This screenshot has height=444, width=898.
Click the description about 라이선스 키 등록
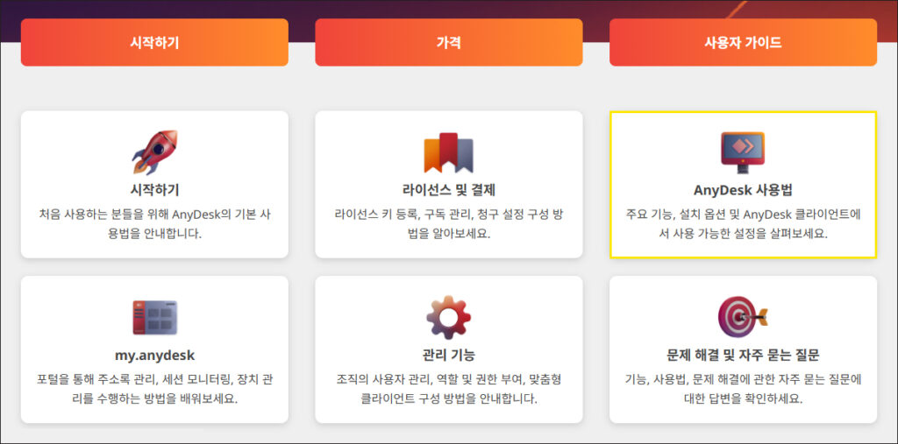(448, 223)
